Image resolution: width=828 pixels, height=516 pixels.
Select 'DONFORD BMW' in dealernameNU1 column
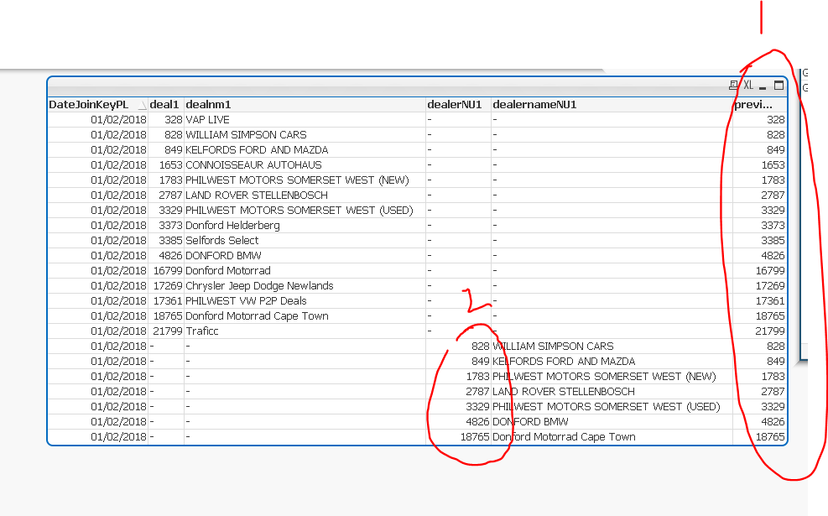[x=531, y=422]
